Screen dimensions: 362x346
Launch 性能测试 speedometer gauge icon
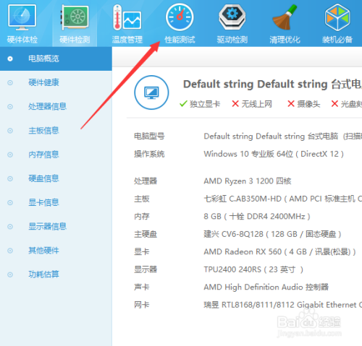(180, 17)
